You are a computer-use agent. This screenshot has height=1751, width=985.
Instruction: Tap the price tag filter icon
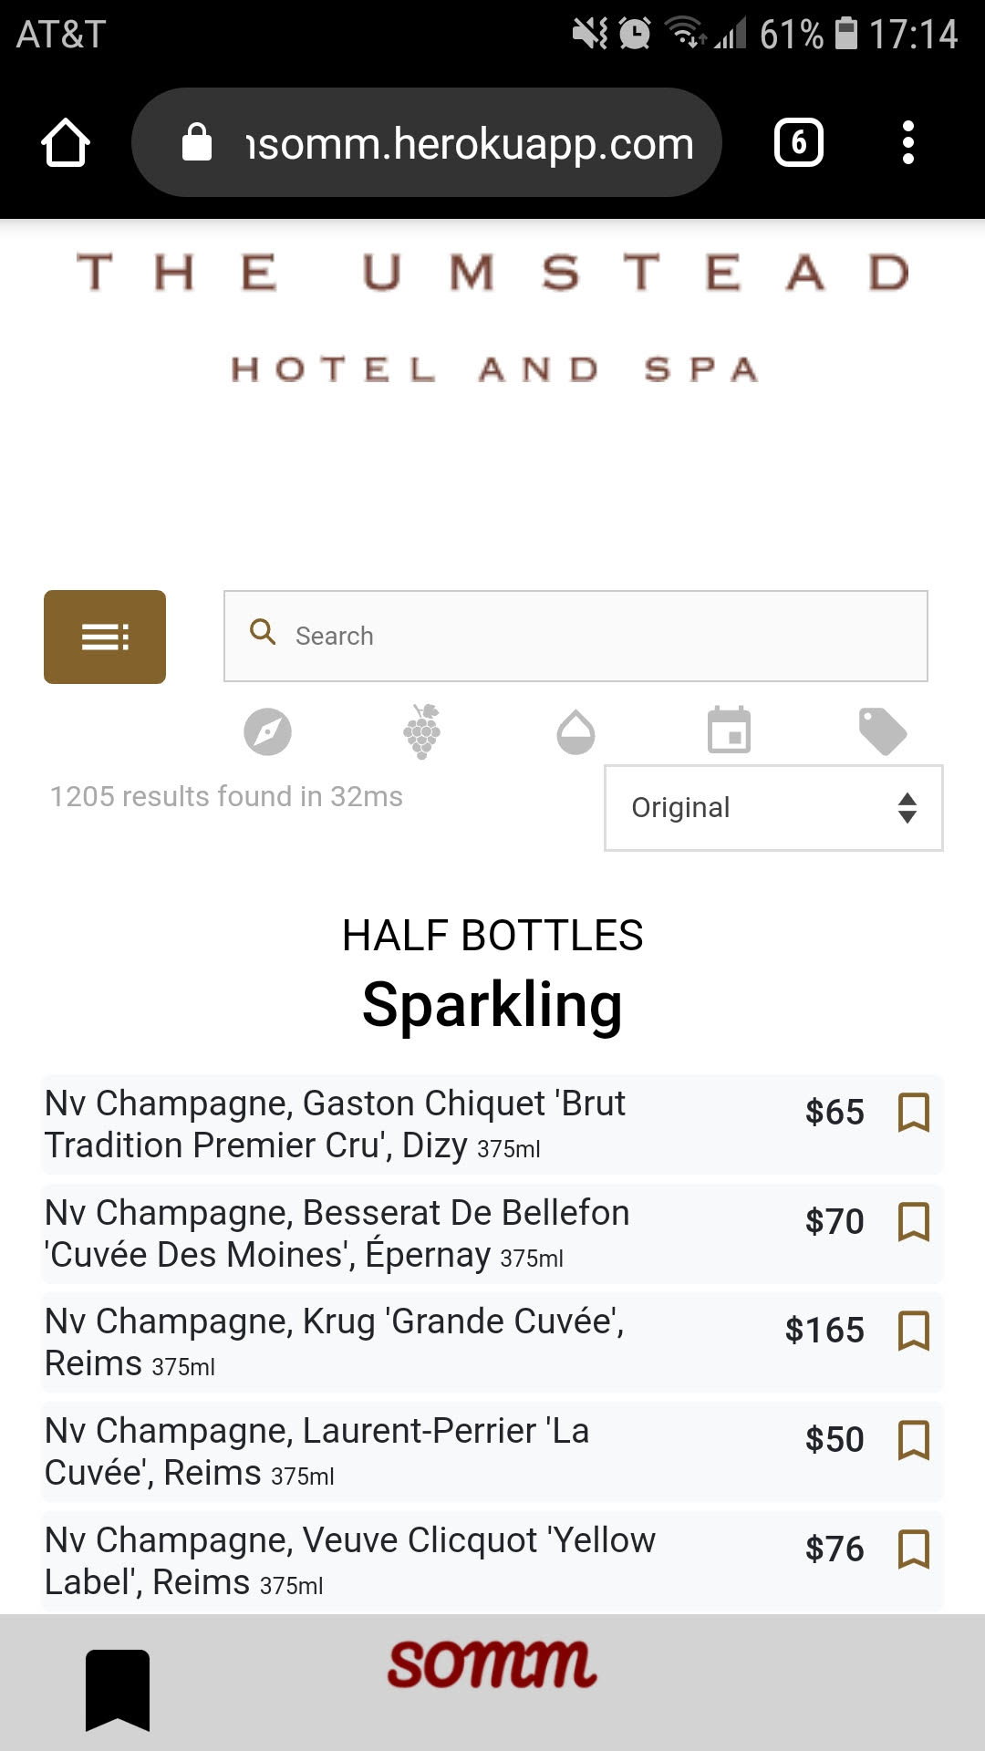pos(882,731)
